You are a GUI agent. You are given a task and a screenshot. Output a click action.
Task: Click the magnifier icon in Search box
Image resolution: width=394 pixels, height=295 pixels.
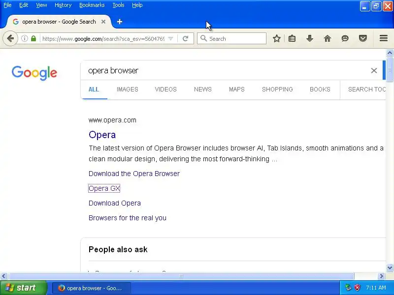[203, 38]
